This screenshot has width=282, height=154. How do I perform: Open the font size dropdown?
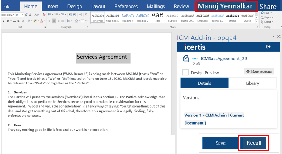pos(22,15)
